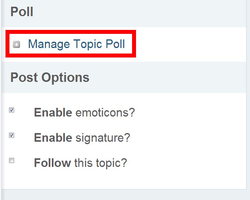Click the 'Follow this topic?' label text
Image resolution: width=250 pixels, height=200 pixels.
81,163
